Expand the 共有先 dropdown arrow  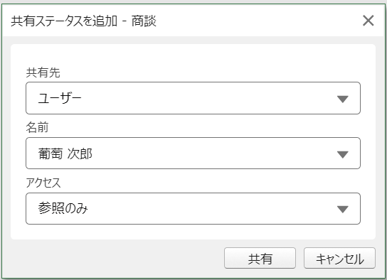(x=343, y=99)
